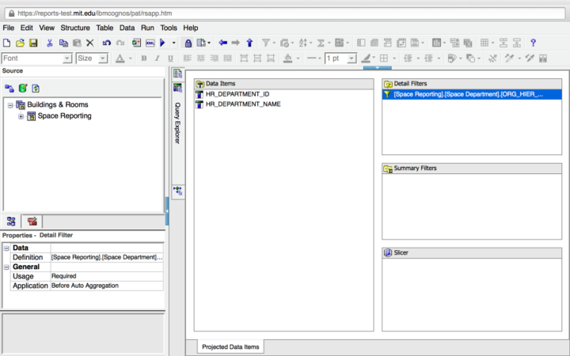The width and height of the screenshot is (570, 356).
Task: Expand the Space Reporting package node
Action: coord(21,116)
